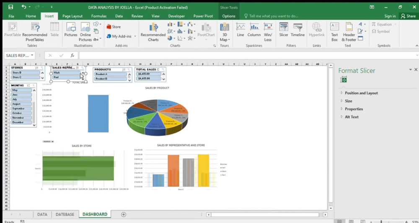Click the Share button
Image resolution: width=419 pixels, height=223 pixels.
[x=408, y=16]
